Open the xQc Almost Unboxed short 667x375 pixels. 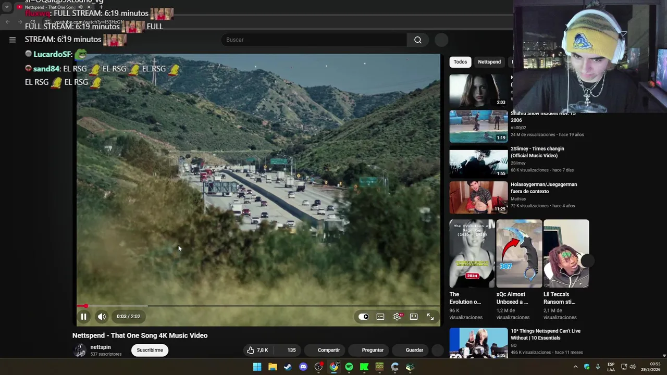pos(519,254)
